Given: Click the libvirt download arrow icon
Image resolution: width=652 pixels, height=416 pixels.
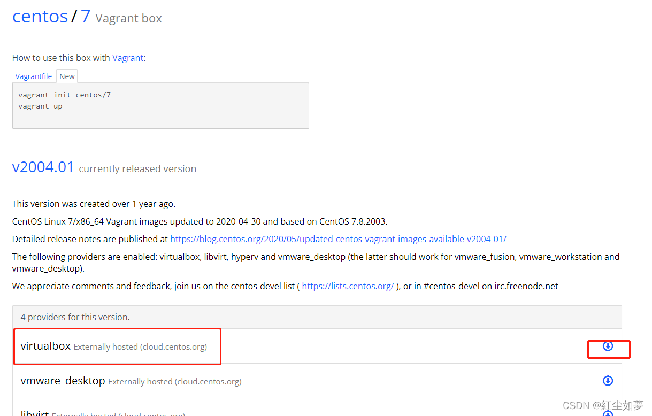Looking at the screenshot, I should point(608,413).
